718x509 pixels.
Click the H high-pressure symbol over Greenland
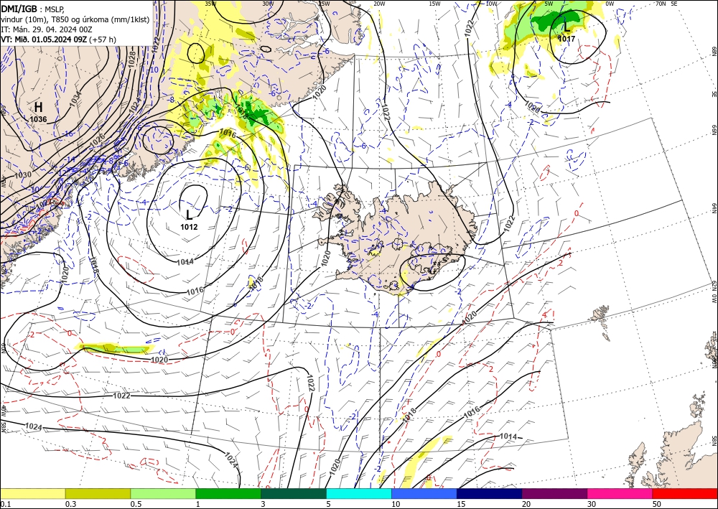[39, 108]
